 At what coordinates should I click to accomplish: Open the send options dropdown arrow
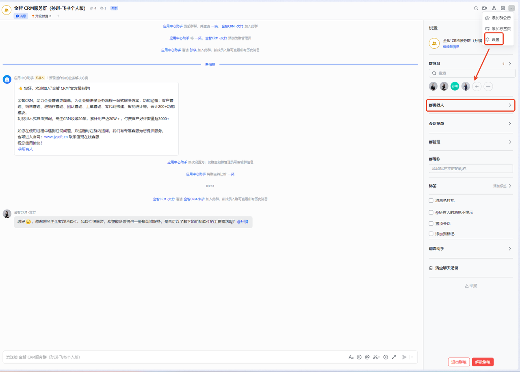pyautogui.click(x=412, y=357)
